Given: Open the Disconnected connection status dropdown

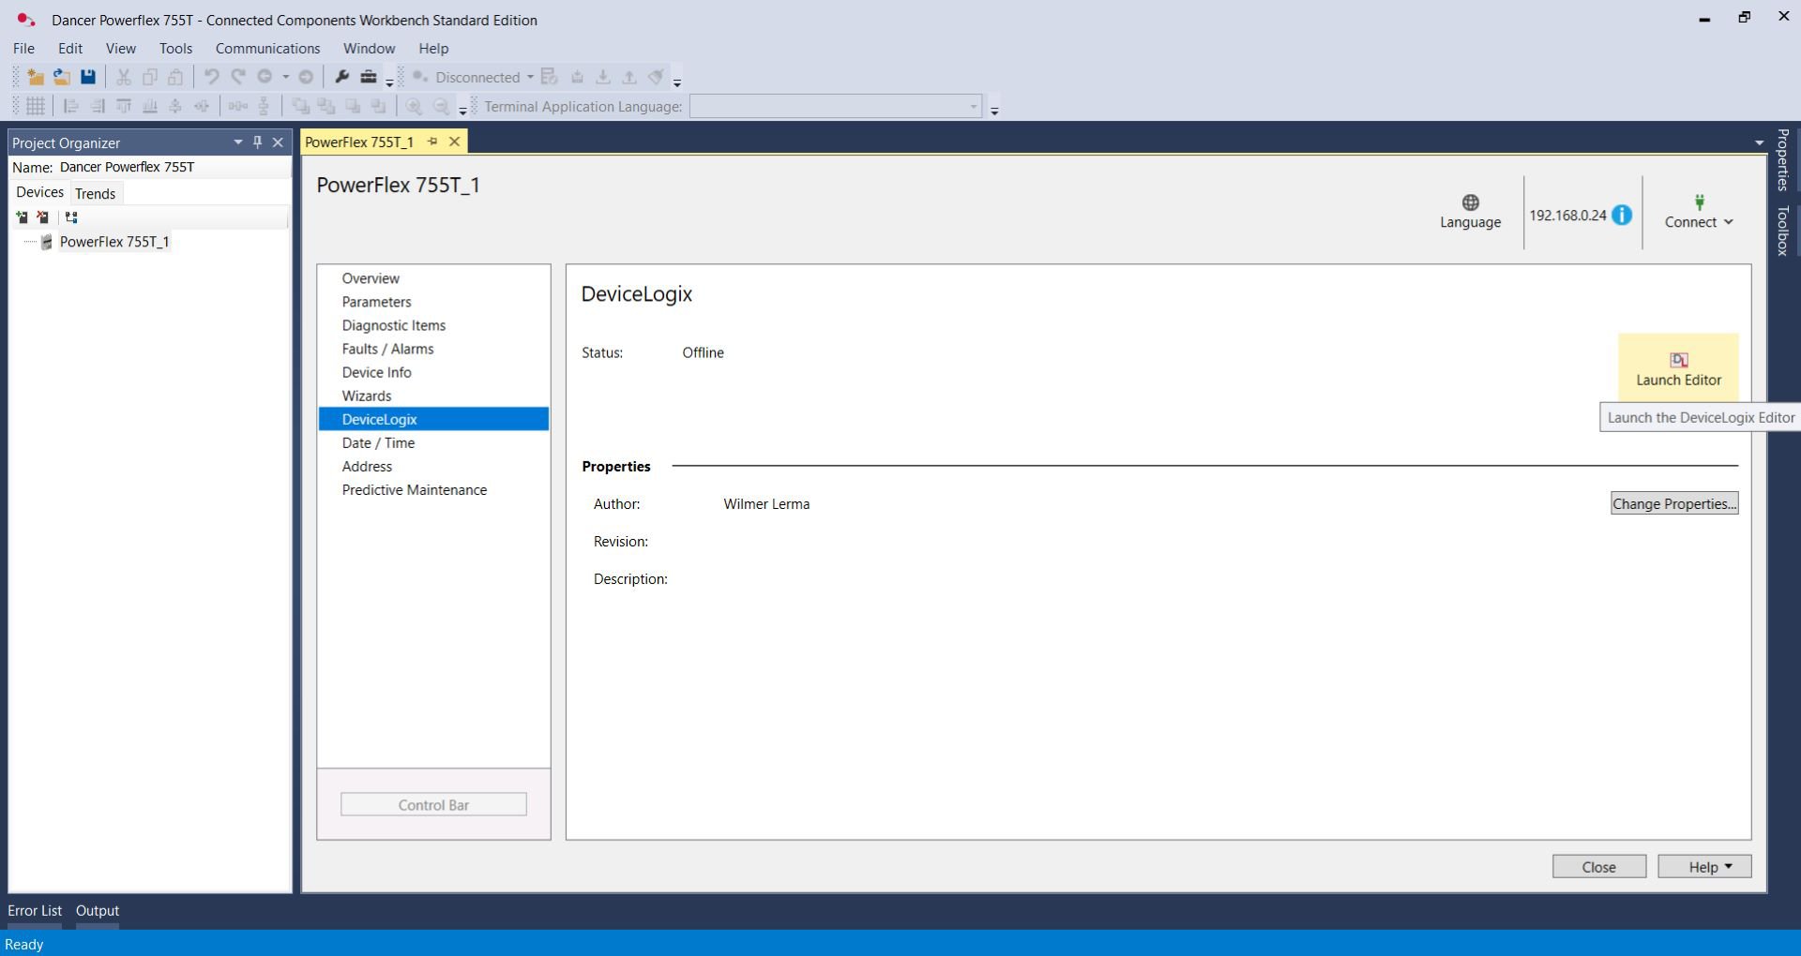Looking at the screenshot, I should pyautogui.click(x=530, y=77).
